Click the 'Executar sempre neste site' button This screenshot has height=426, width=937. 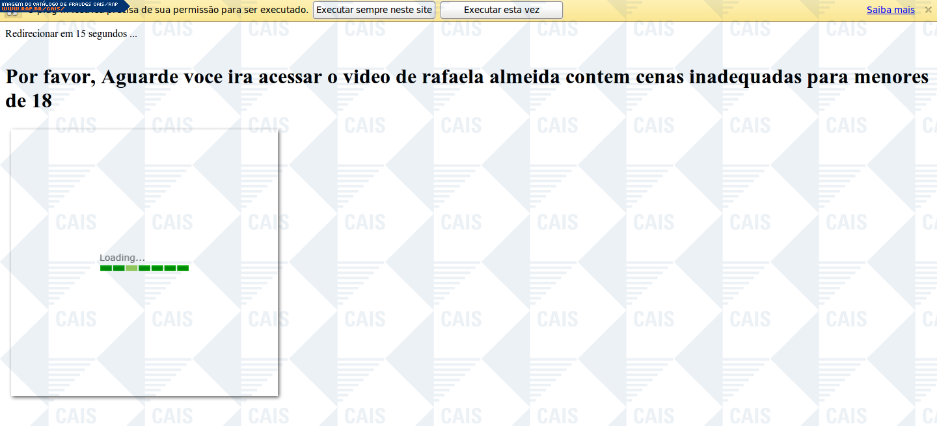point(373,10)
